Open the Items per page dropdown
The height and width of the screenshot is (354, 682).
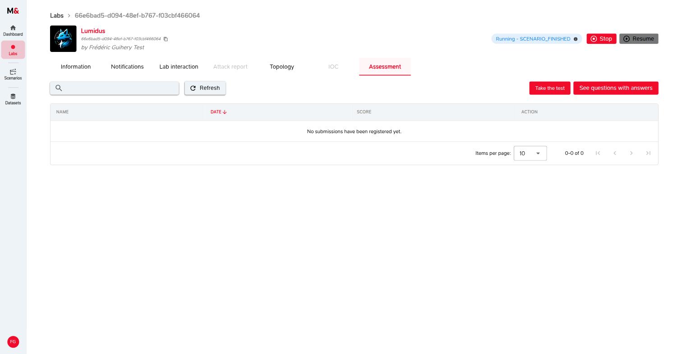pos(530,153)
